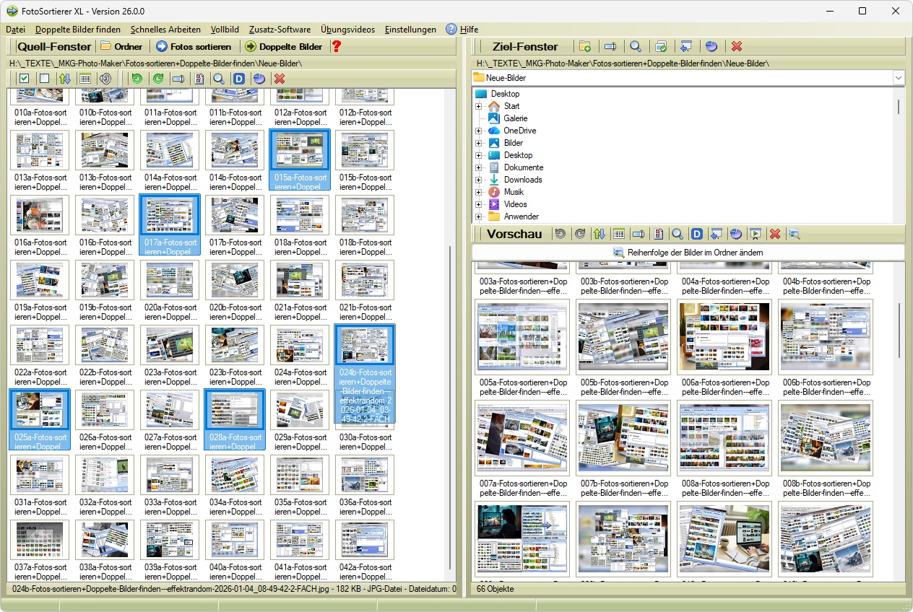Create new folder in Ziel-Fenster toolbar
Screen dimensions: 913x612
pyautogui.click(x=585, y=47)
